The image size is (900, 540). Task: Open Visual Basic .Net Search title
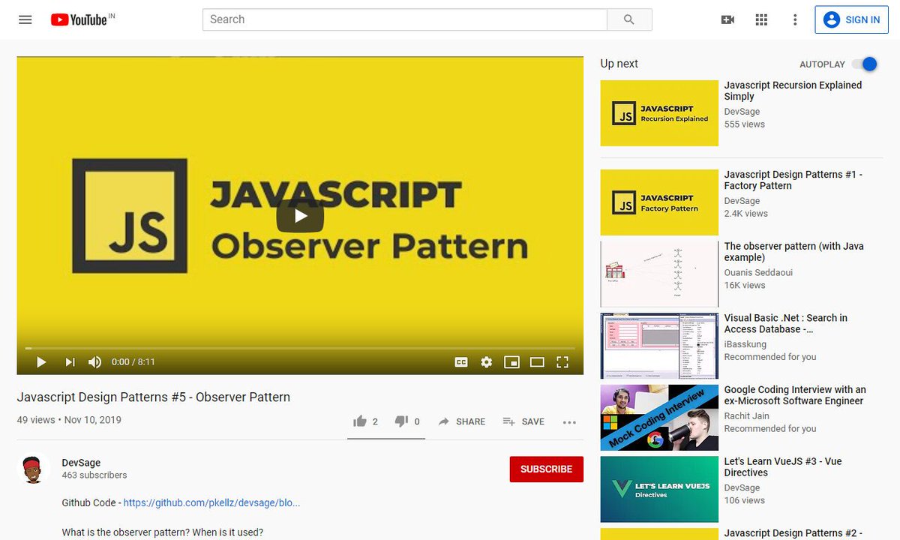(785, 323)
